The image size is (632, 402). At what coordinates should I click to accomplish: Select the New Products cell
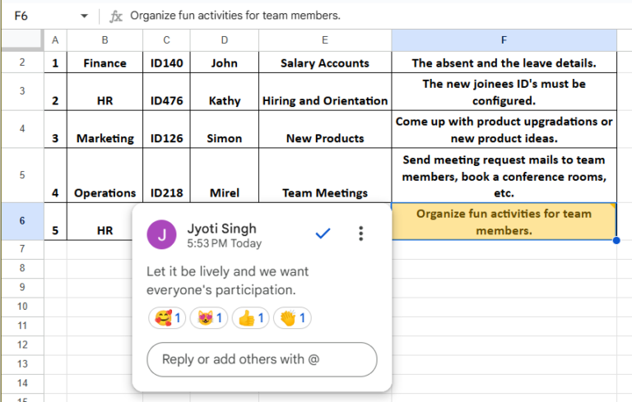click(x=325, y=129)
